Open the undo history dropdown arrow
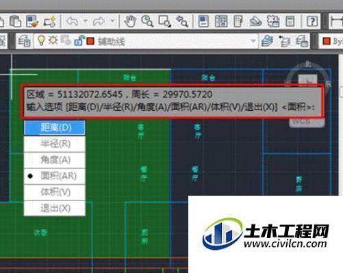 click(86, 21)
